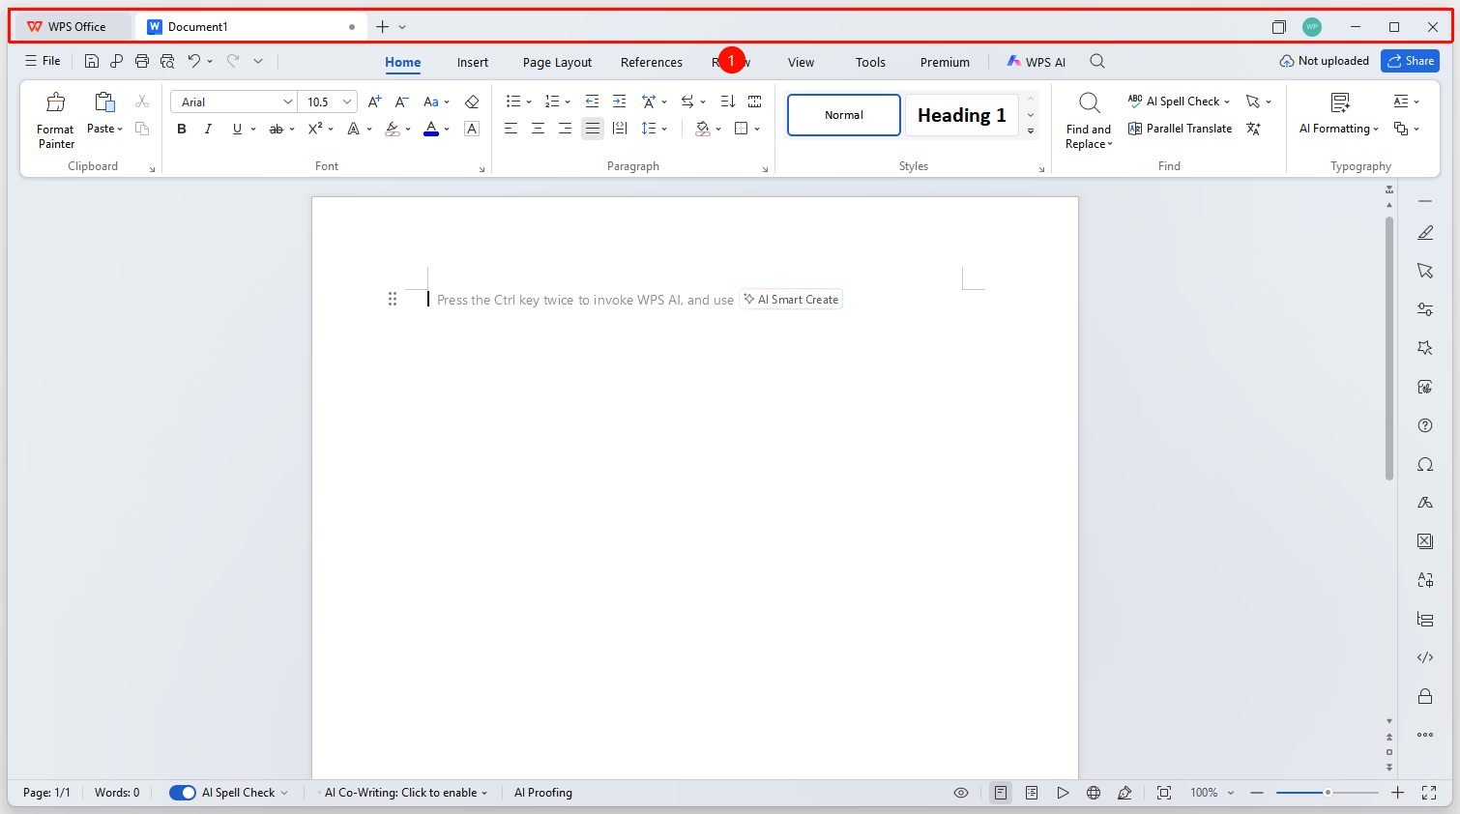Toggle Print Layout view button

tap(1001, 793)
